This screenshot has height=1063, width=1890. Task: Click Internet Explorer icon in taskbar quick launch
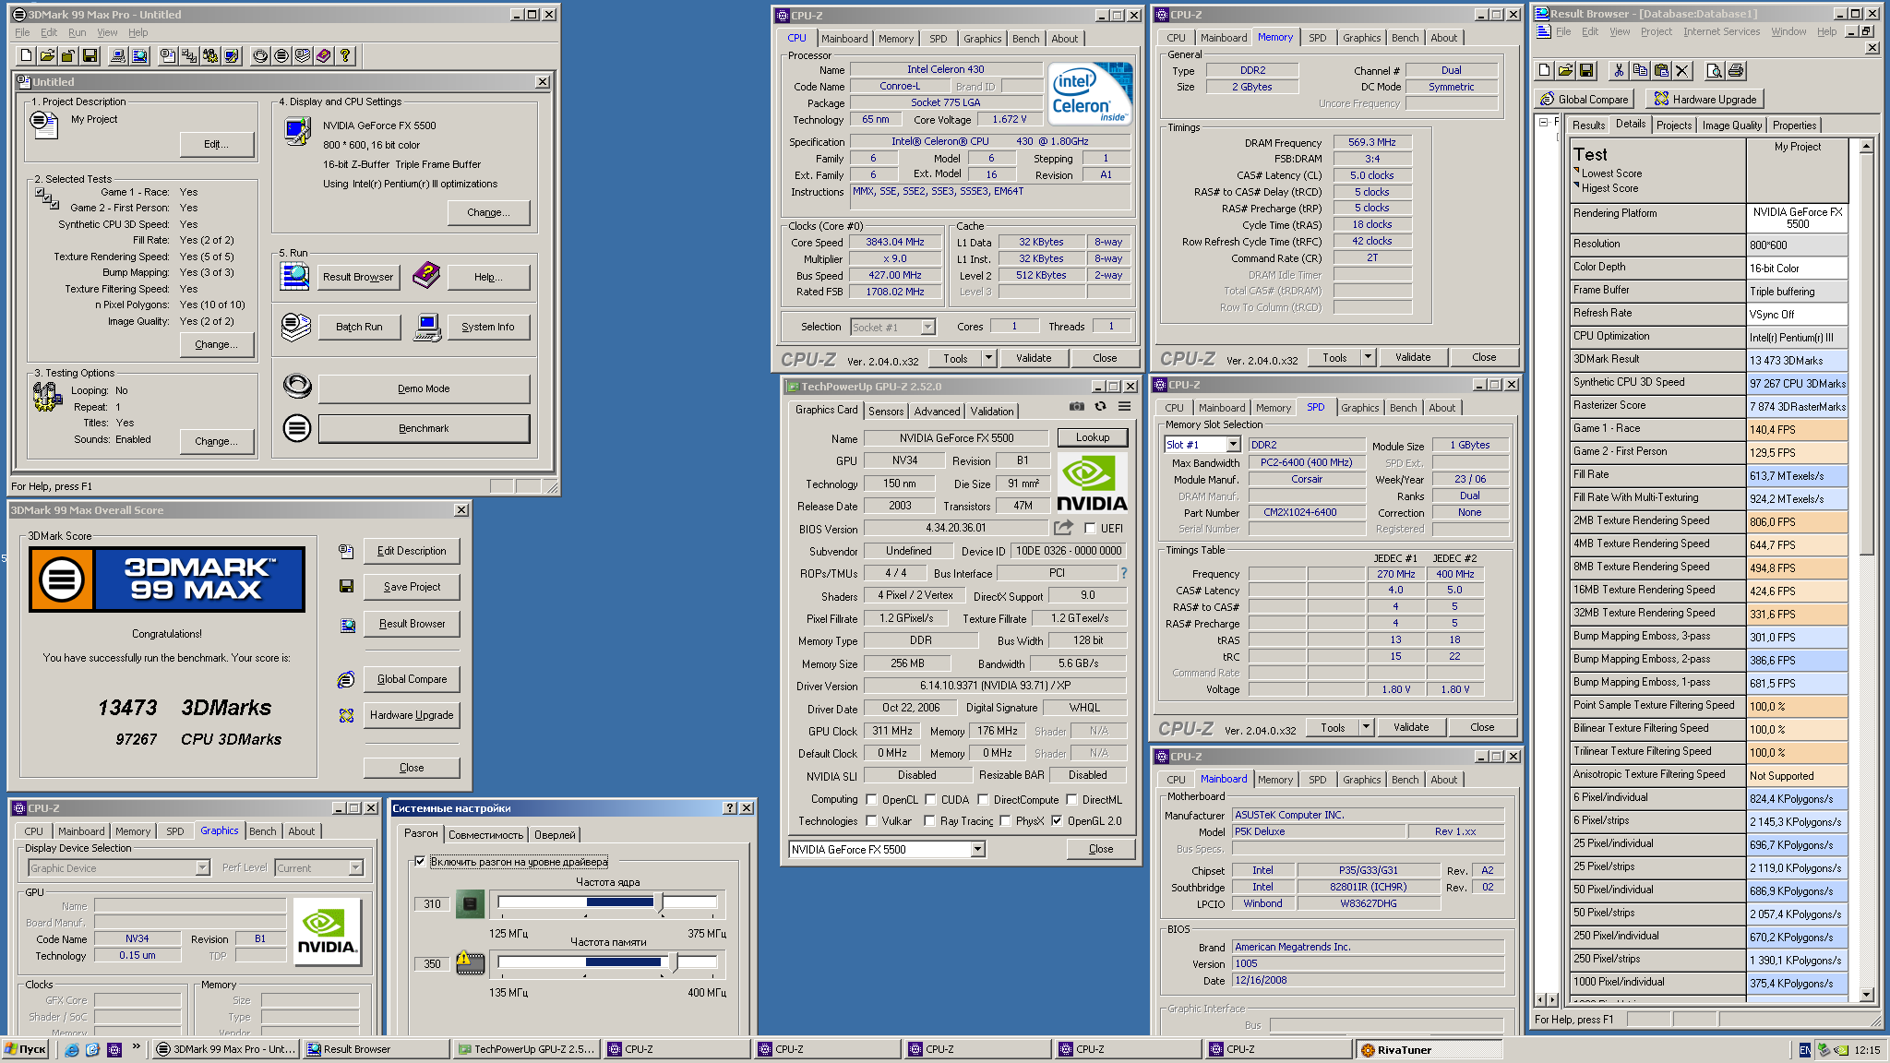point(72,1049)
